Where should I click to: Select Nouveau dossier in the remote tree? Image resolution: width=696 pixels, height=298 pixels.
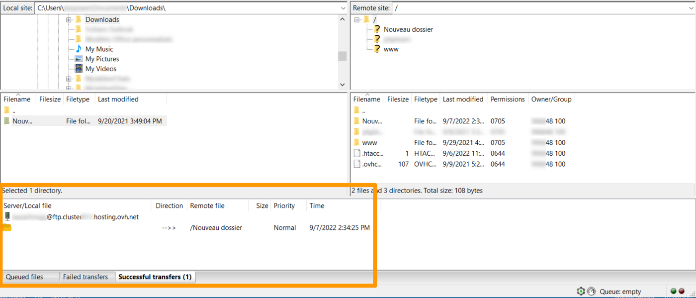coord(408,29)
